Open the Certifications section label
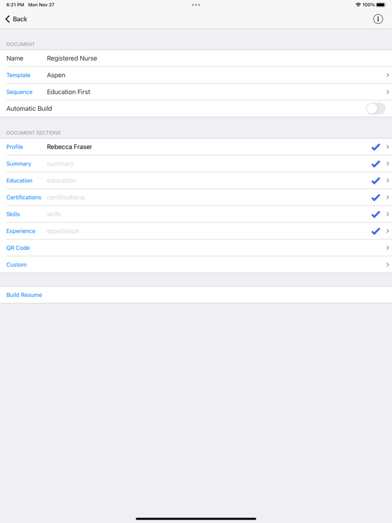 pos(24,197)
